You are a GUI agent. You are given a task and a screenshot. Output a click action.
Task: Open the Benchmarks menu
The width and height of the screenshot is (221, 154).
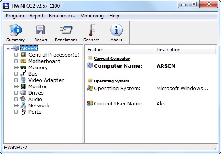62,16
